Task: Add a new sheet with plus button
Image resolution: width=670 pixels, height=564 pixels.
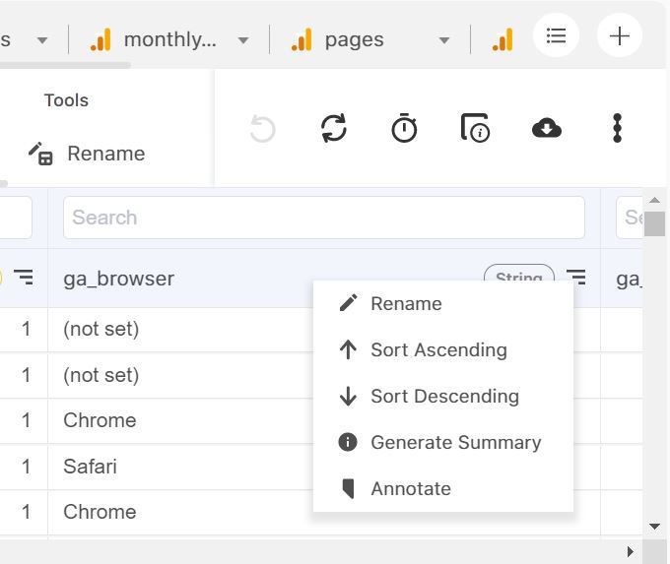Action: coord(619,35)
